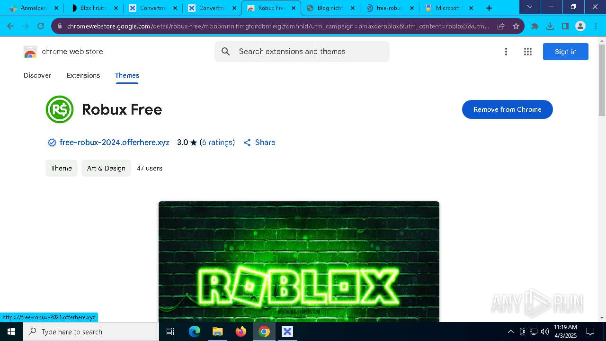Show hidden system tray icons
This screenshot has width=606, height=341.
[510, 332]
